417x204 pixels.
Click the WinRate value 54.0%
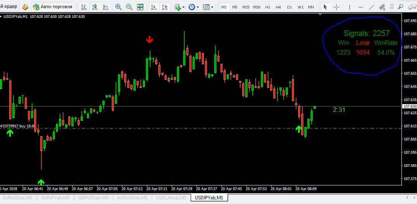point(386,52)
